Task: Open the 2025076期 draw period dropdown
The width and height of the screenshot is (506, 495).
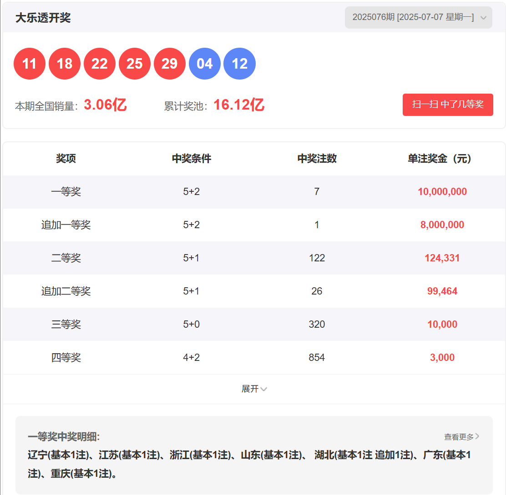Action: coord(418,17)
